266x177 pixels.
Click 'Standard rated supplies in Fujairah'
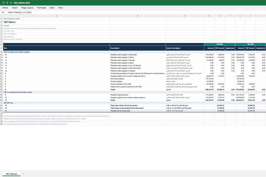coord(138,71)
